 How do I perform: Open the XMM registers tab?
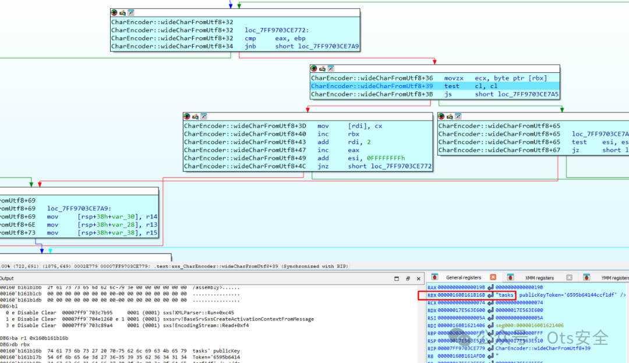coord(539,277)
